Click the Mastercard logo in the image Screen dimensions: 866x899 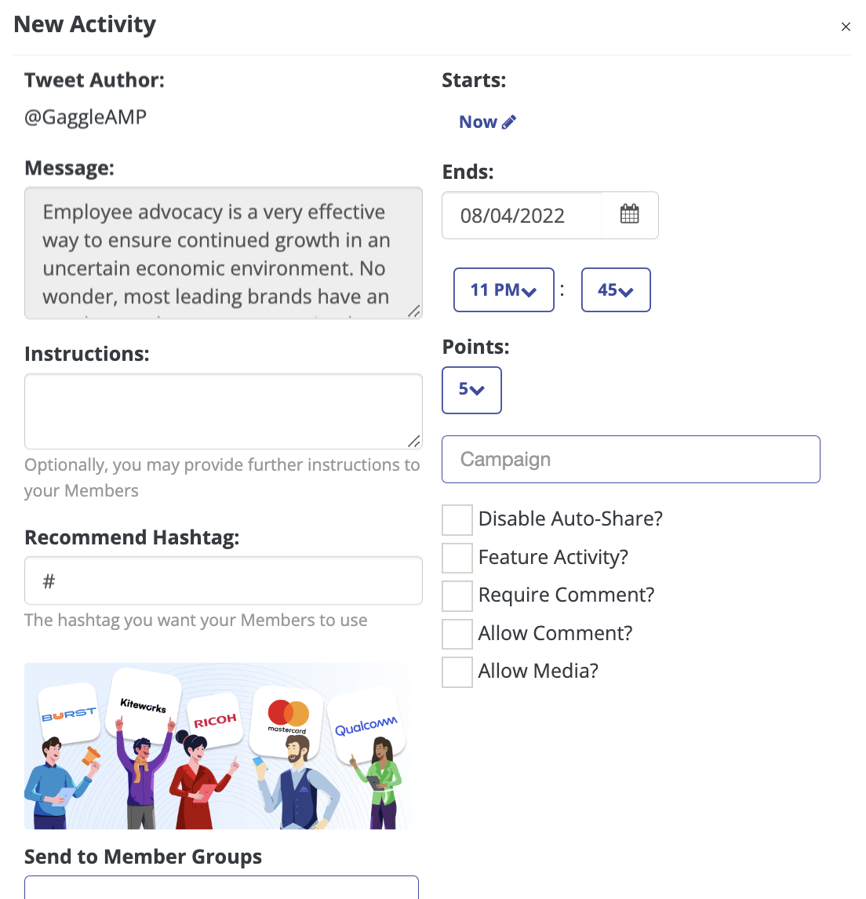tap(289, 716)
